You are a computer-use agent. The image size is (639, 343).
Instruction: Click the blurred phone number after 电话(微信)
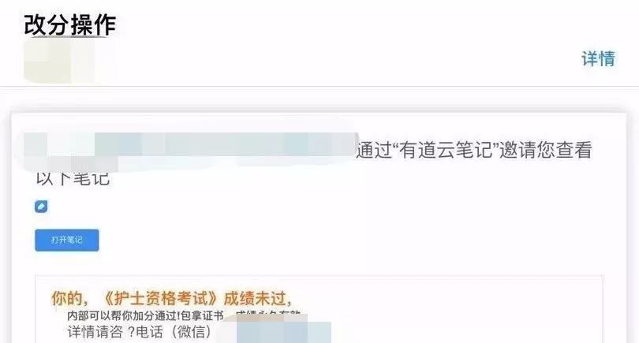point(283,331)
